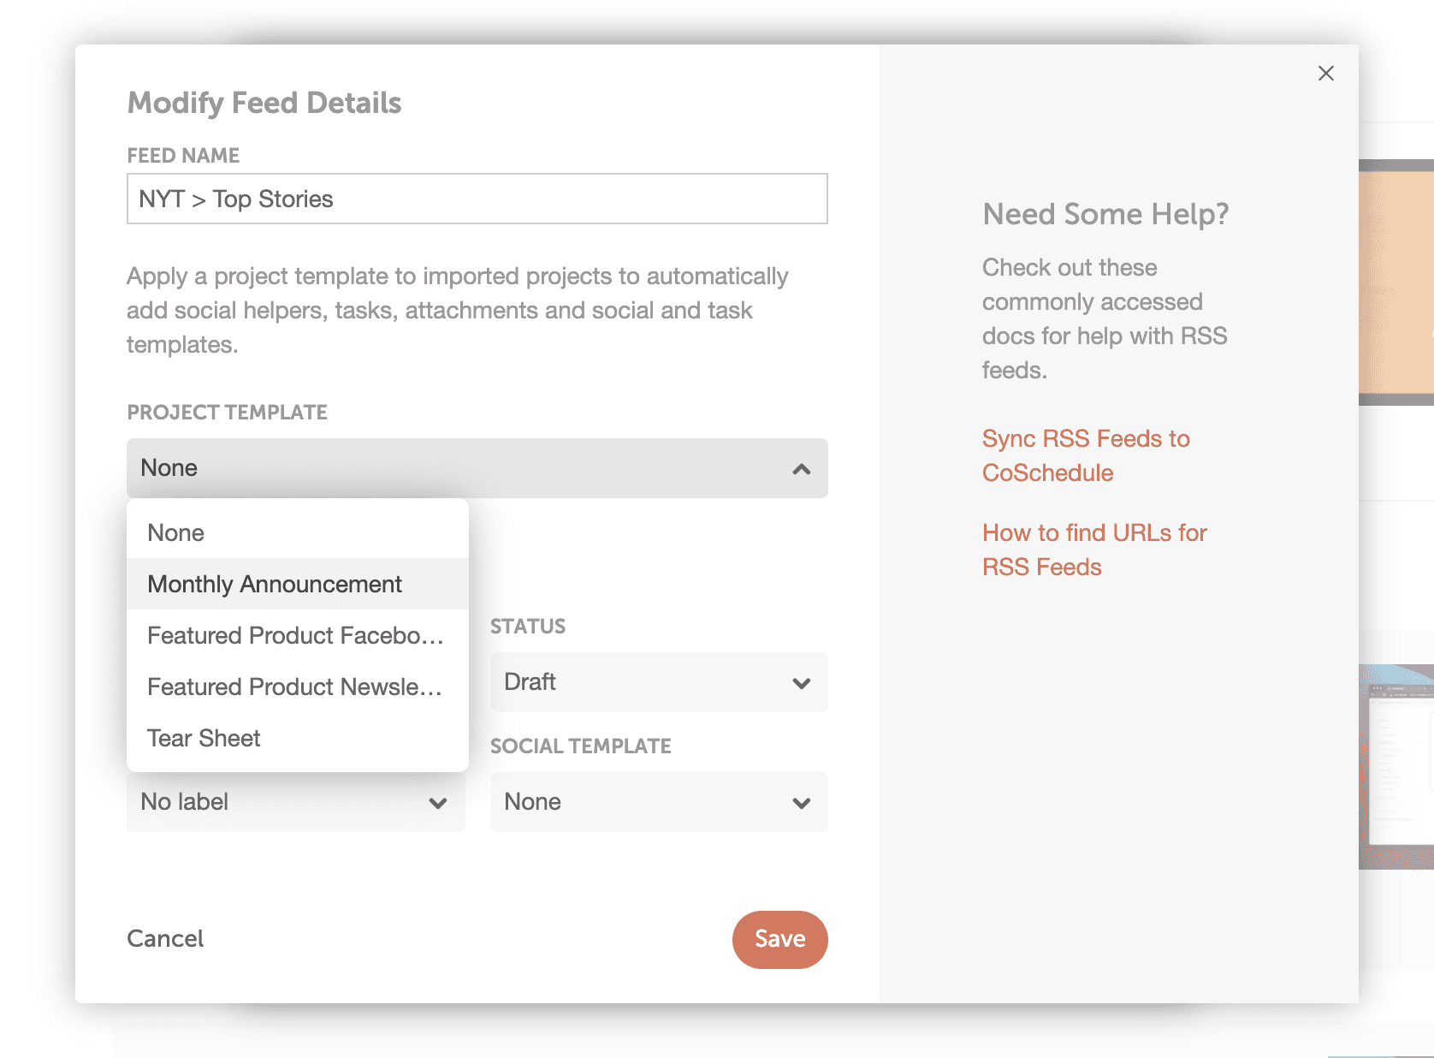Close the Modify Feed Details dialog
The height and width of the screenshot is (1058, 1434).
1325,74
